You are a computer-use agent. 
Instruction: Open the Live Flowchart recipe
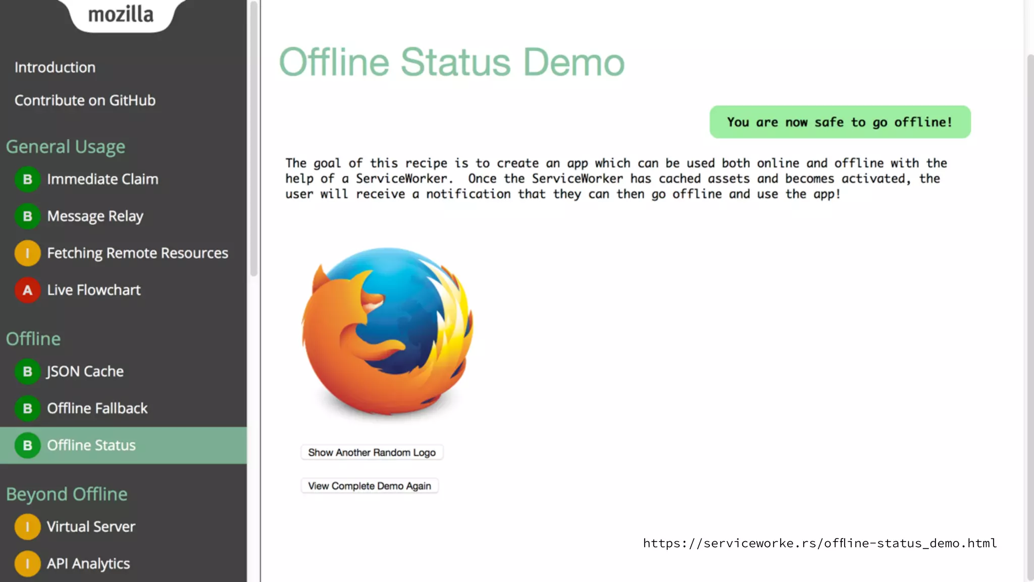pyautogui.click(x=94, y=290)
